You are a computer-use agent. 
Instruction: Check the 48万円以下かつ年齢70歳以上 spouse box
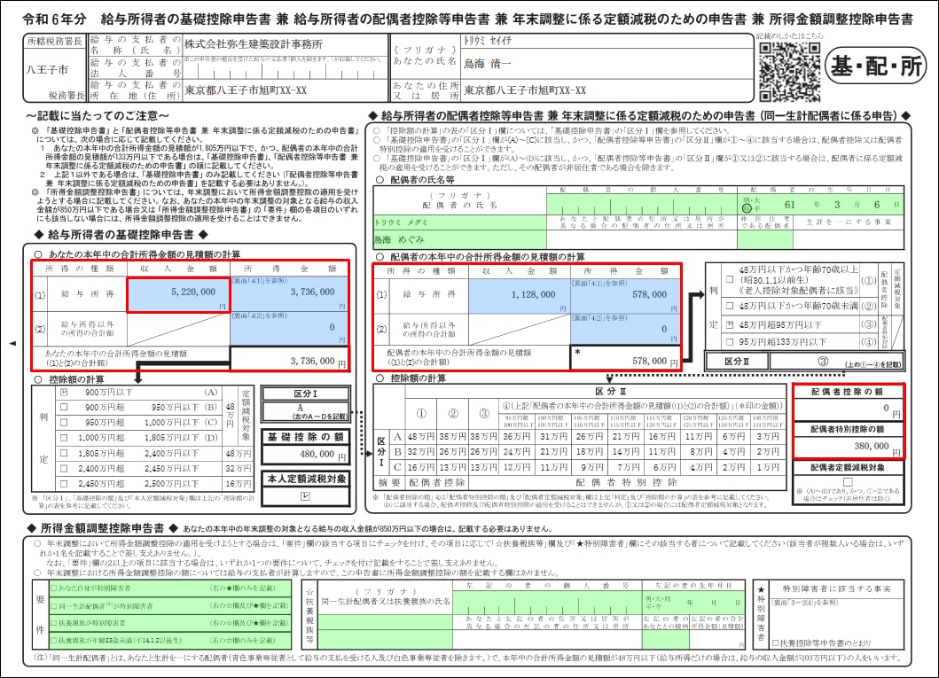point(730,279)
